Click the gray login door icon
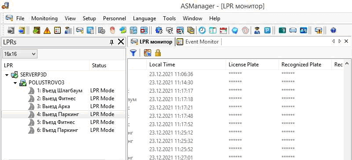 pos(11,30)
